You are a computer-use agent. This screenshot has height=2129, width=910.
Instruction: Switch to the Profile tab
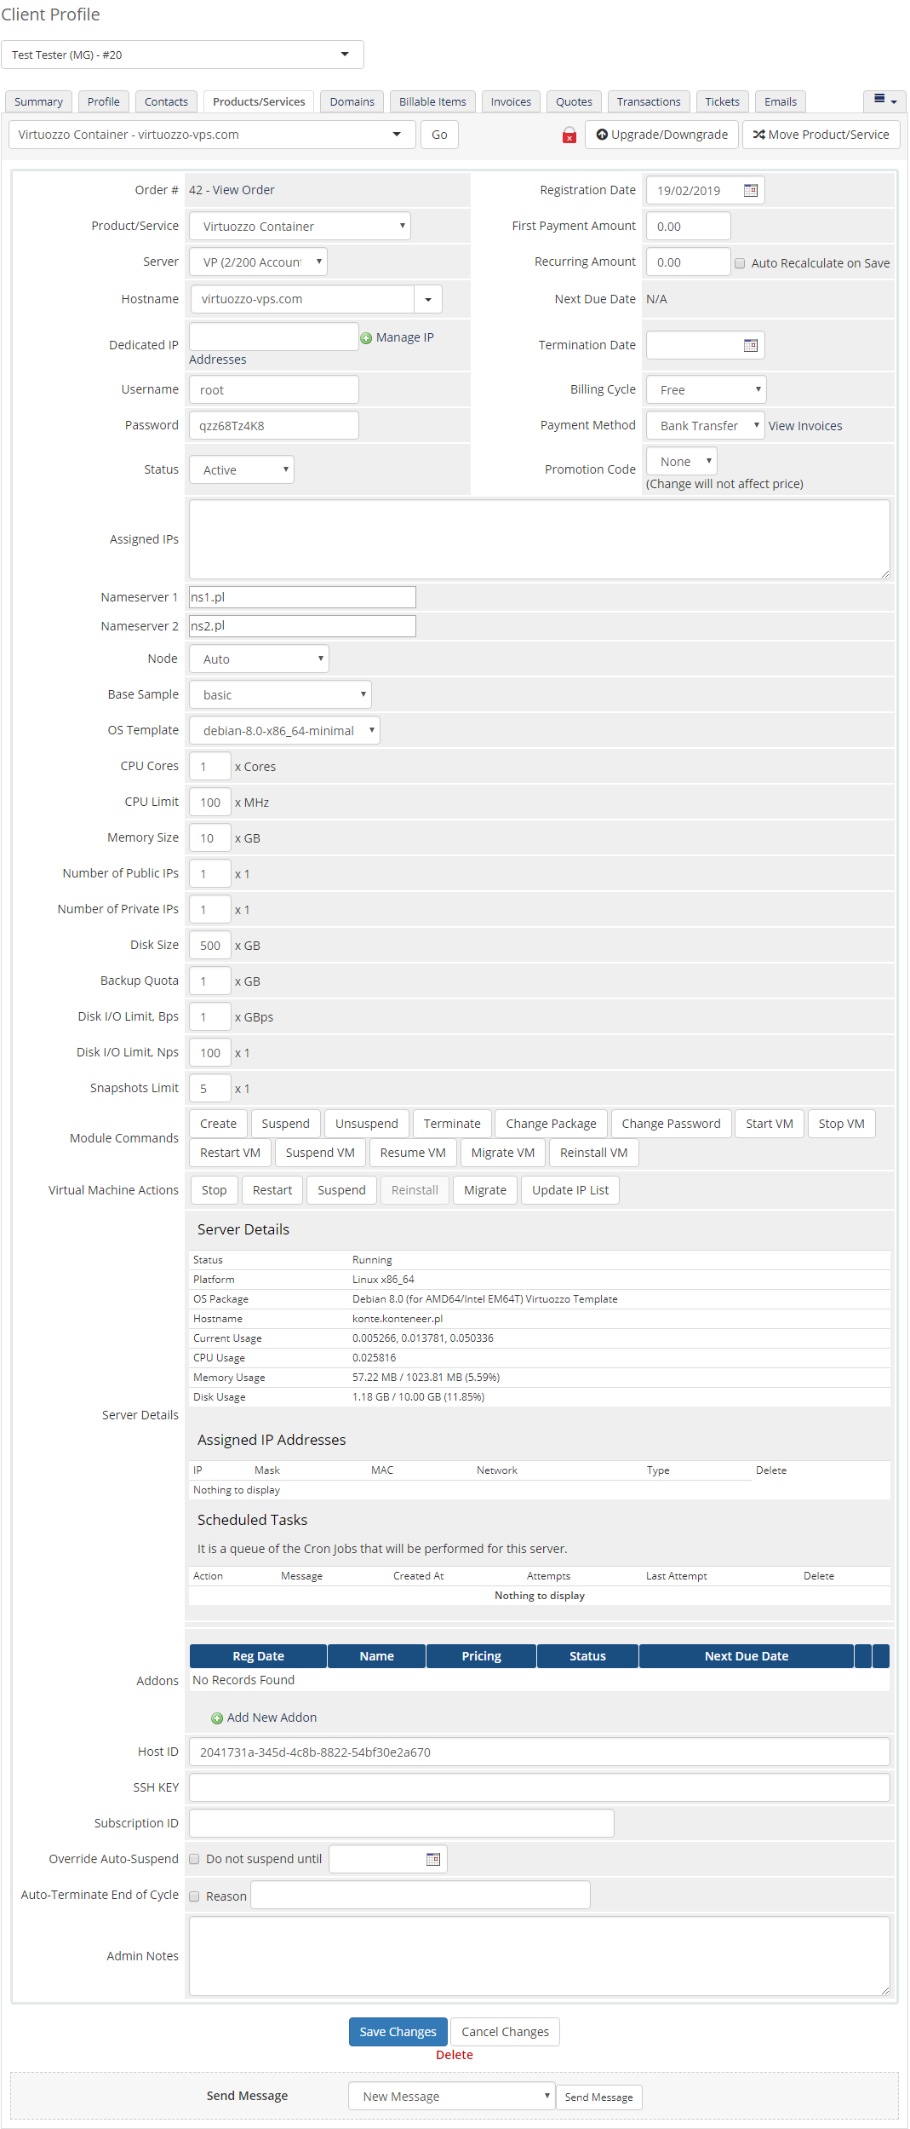tap(104, 101)
